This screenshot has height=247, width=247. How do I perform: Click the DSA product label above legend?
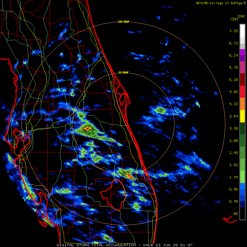(x=241, y=16)
